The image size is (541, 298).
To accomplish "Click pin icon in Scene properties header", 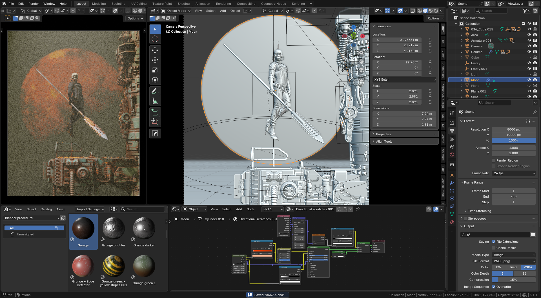I will 535,112.
